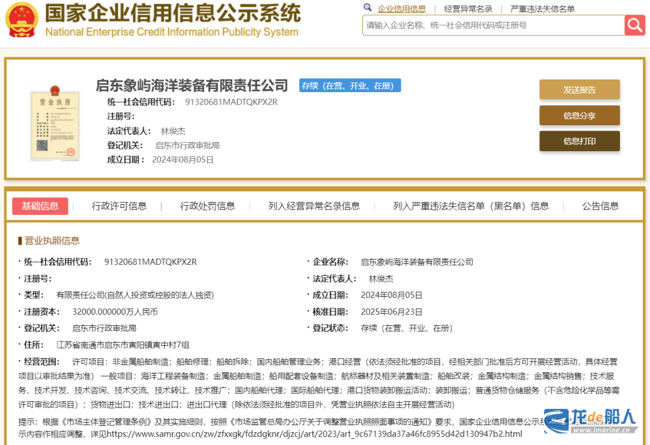The height and width of the screenshot is (445, 650).
Task: Click the blue 存续 status badge
Action: point(350,85)
